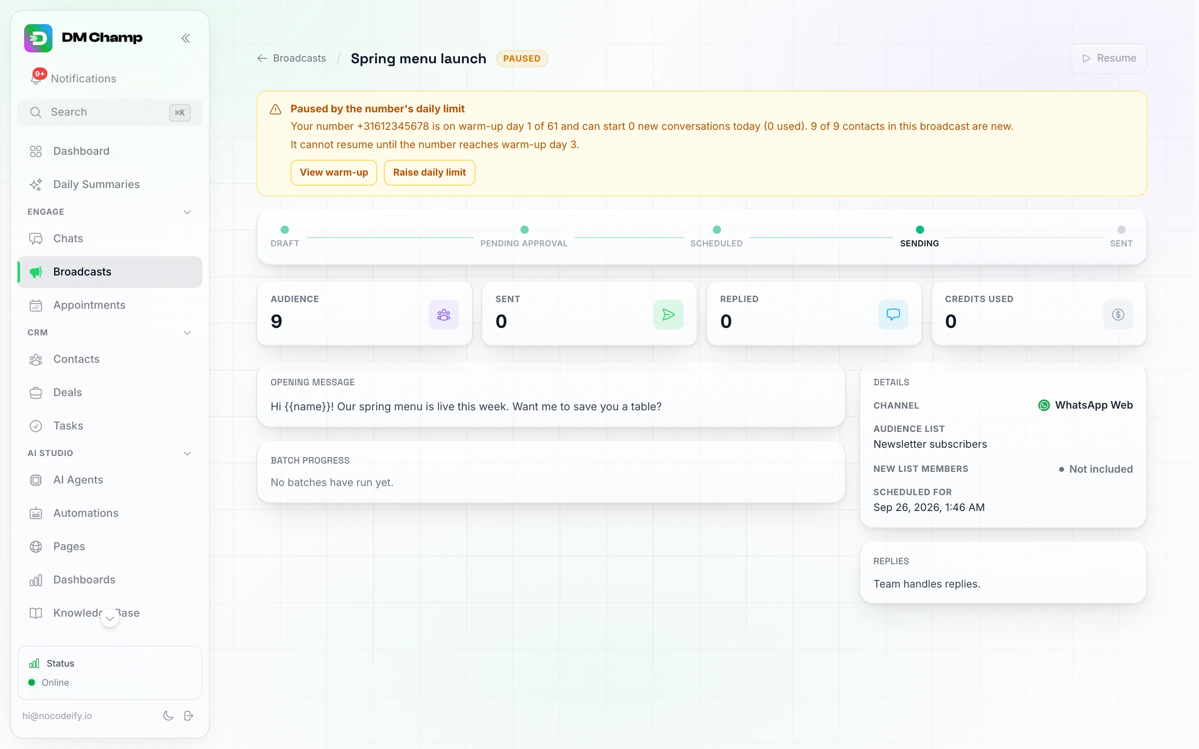This screenshot has width=1199, height=749.
Task: Click the Deals briefcase icon
Action: click(x=36, y=393)
